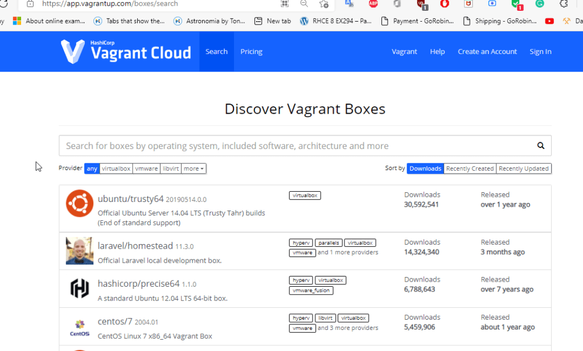Image resolution: width=583 pixels, height=351 pixels.
Task: Open the About online exam bookmark
Action: click(x=49, y=21)
